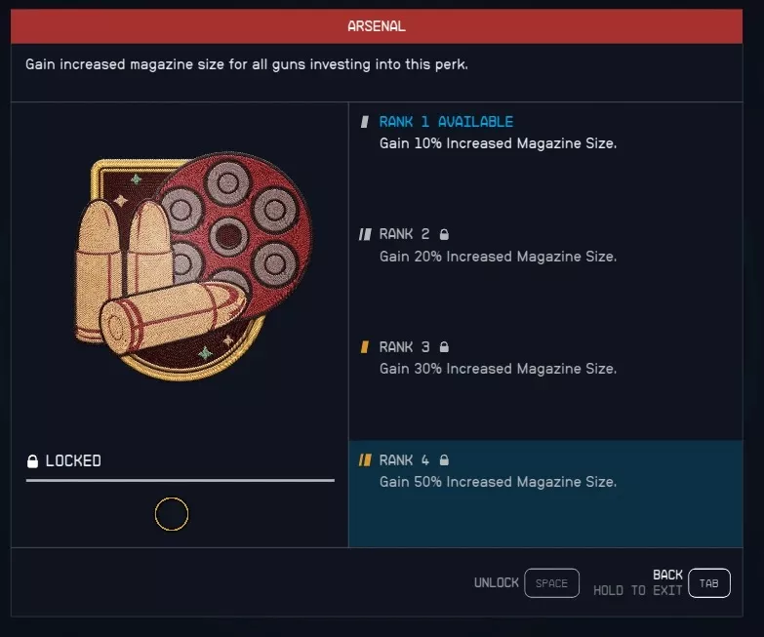Screen dimensions: 764x637
Task: Click the double-bar Rank 2 marker icon
Action: (366, 234)
